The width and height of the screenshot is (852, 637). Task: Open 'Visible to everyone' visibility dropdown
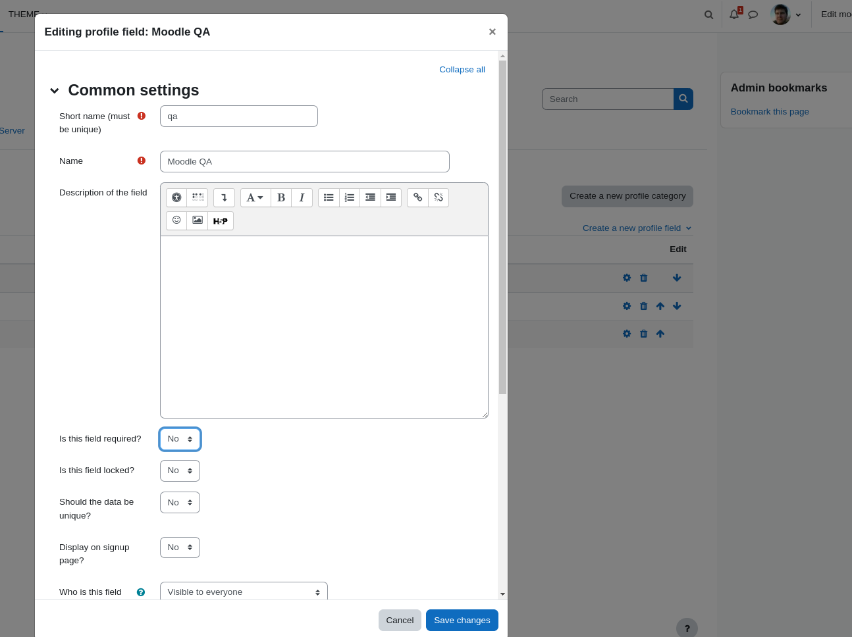click(x=244, y=592)
